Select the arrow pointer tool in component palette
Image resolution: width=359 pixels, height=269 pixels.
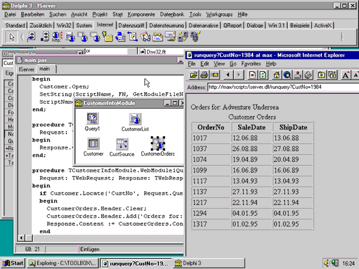(11, 36)
